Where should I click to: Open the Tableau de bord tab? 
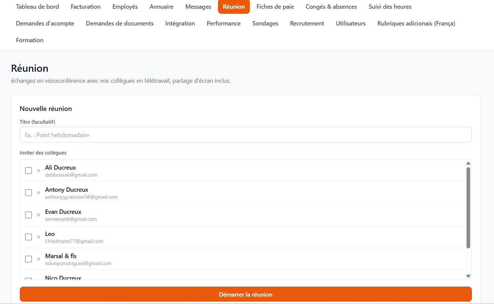(x=38, y=7)
